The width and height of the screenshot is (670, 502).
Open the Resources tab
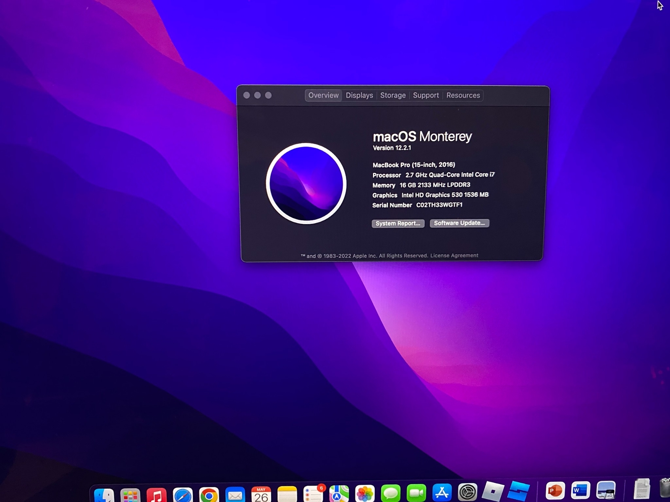coord(463,95)
